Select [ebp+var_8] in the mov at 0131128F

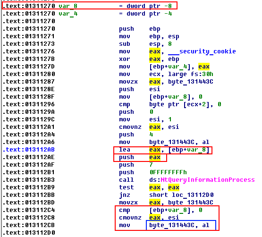170,97
